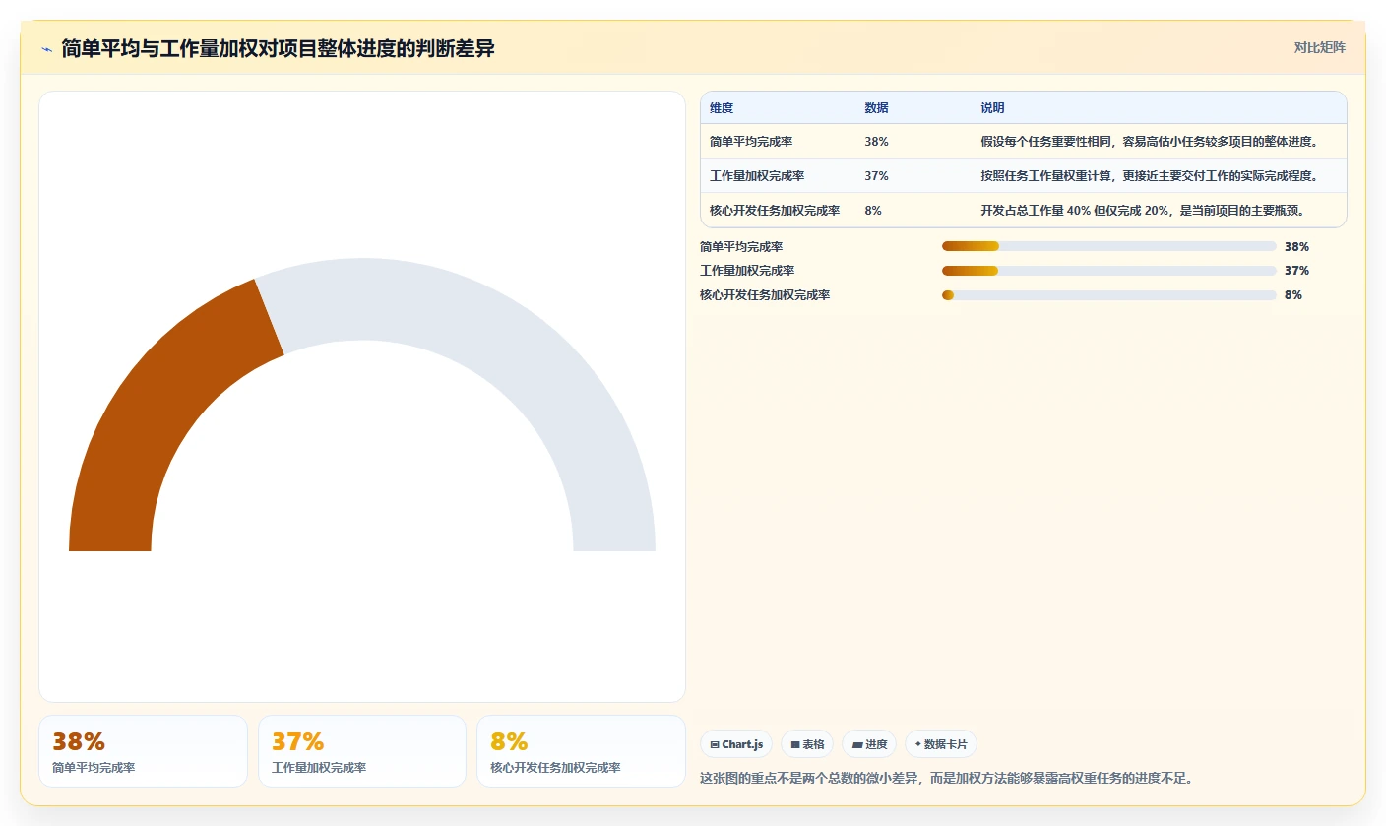This screenshot has width=1386, height=826.
Task: Click the description starting 开发占总工作量 40%
Action: 1143,211
